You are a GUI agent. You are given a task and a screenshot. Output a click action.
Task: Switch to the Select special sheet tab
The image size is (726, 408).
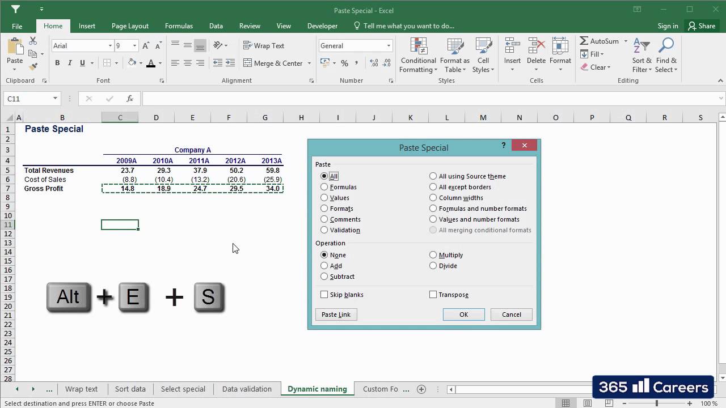(183, 389)
